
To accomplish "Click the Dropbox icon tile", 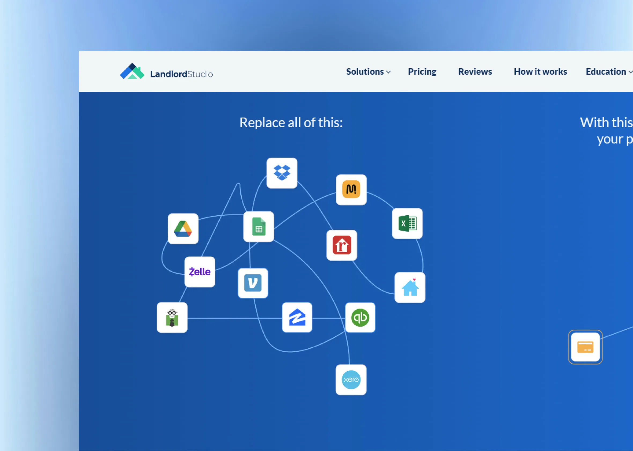I will click(282, 173).
